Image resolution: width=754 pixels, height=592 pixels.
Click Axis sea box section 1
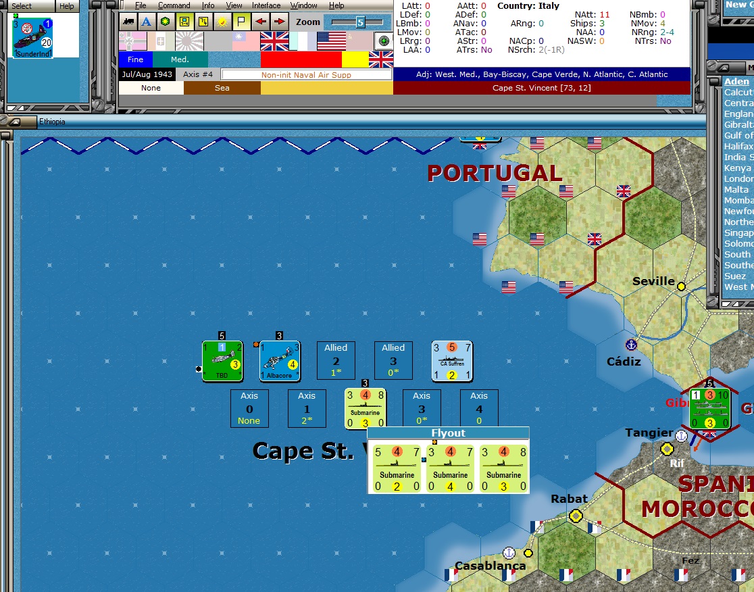(x=307, y=408)
